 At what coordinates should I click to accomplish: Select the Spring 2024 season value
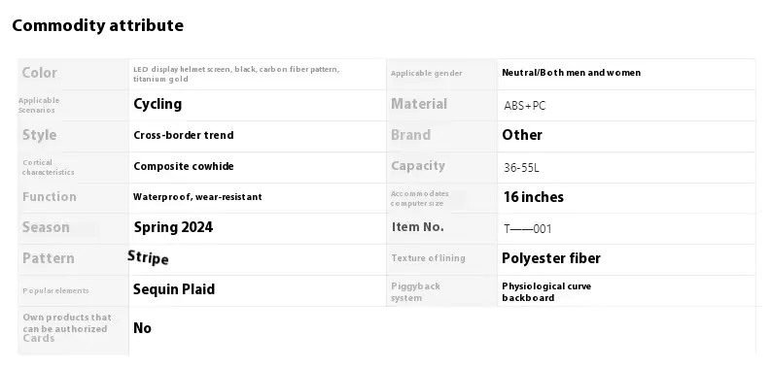(173, 227)
